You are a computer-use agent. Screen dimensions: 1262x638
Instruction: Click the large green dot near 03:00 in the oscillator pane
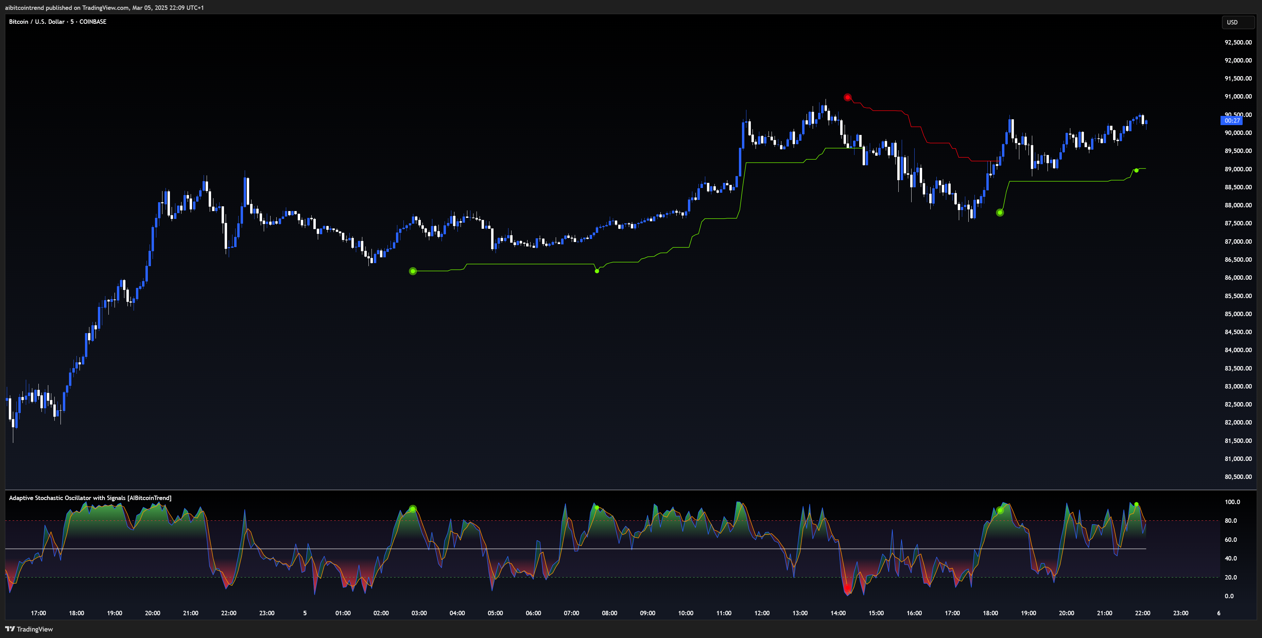[x=413, y=509]
